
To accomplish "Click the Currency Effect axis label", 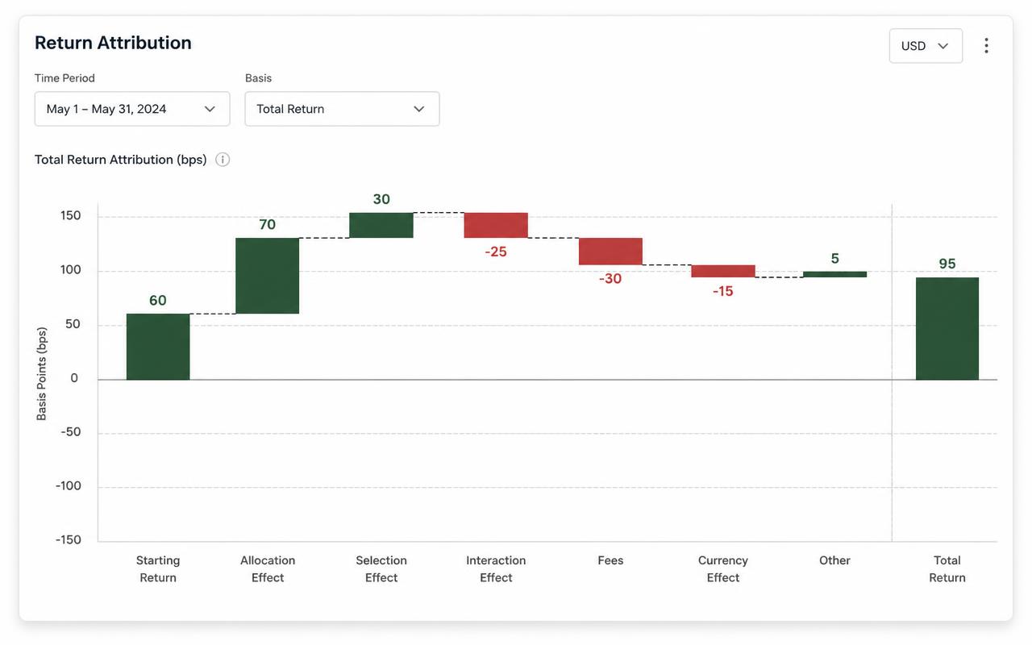I will coord(723,569).
